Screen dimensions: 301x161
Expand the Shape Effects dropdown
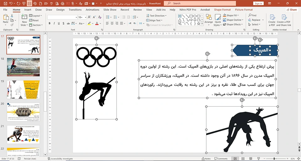click(233, 24)
